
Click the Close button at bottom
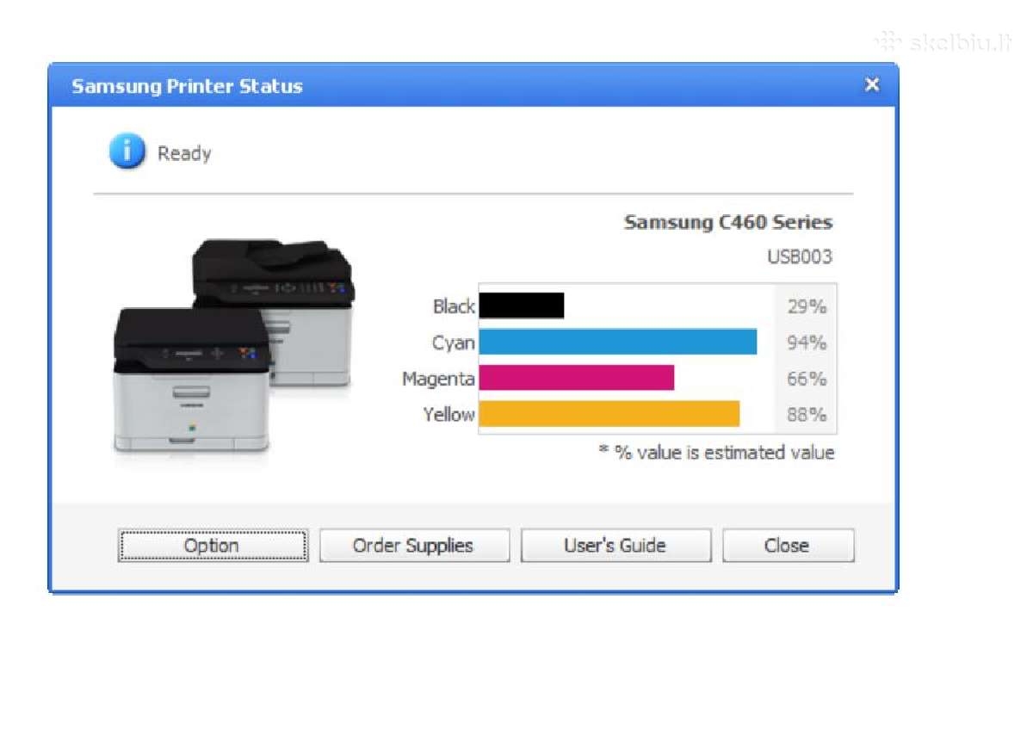788,546
